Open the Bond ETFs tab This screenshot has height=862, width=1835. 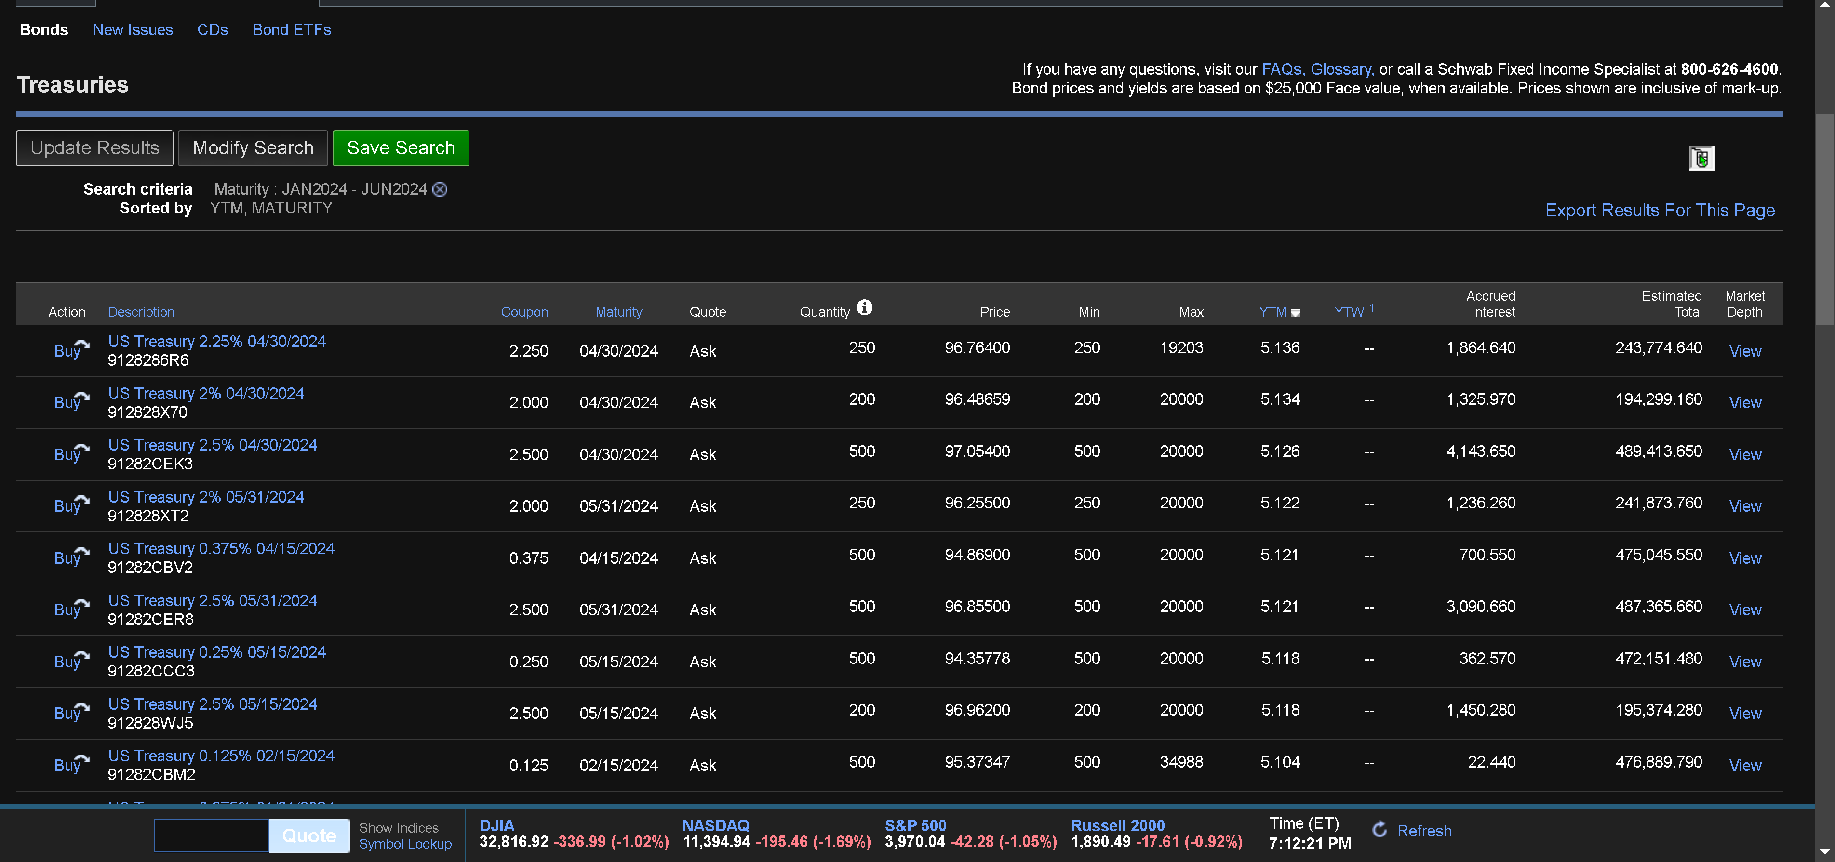pos(292,30)
